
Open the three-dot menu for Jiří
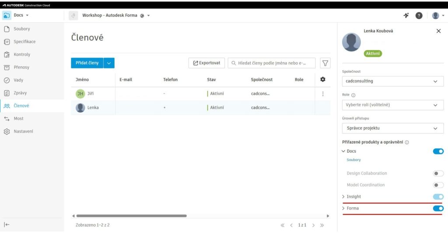point(323,94)
